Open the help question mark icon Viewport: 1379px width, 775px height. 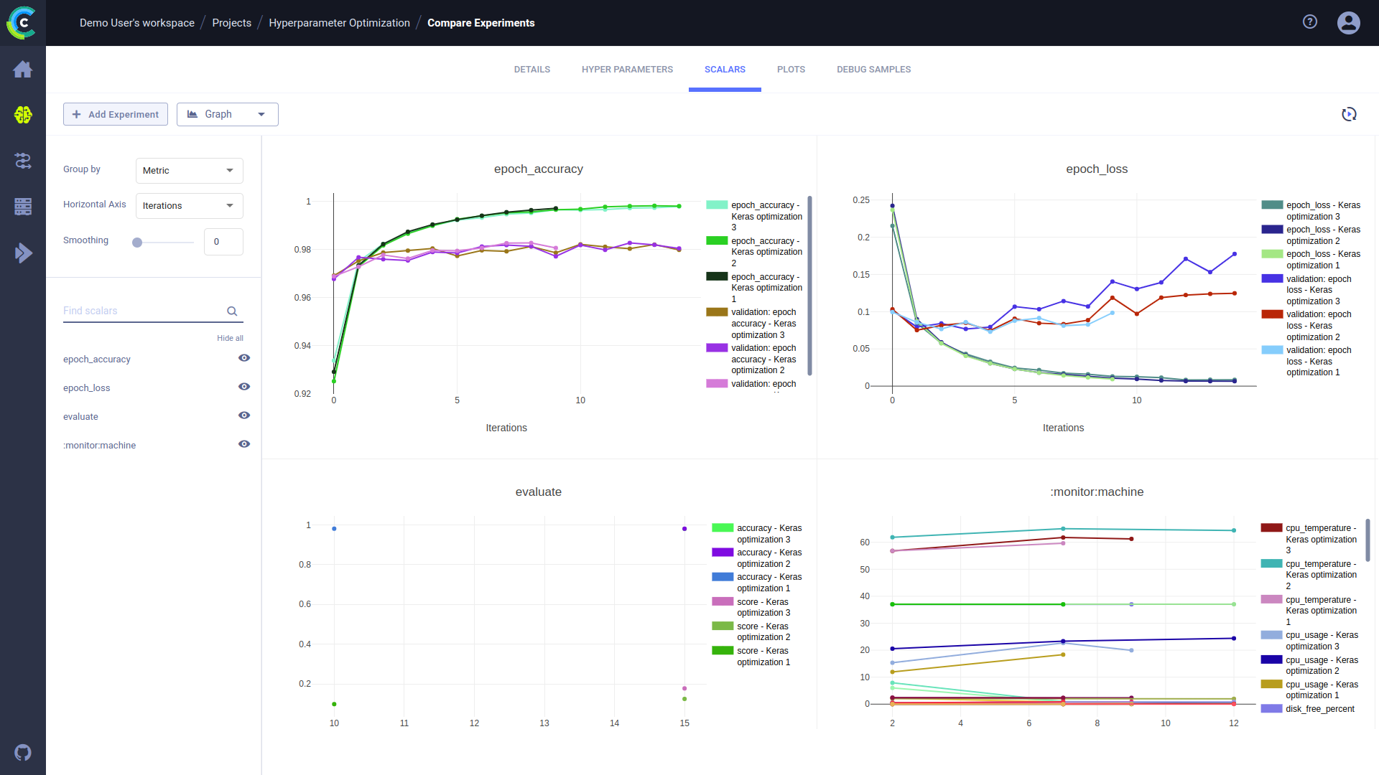[1310, 22]
